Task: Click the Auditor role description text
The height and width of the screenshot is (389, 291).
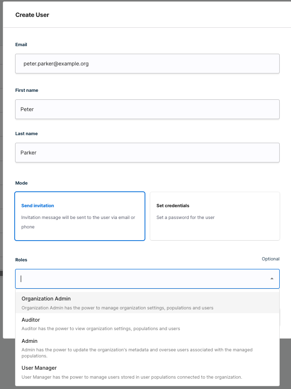Action: 101,329
